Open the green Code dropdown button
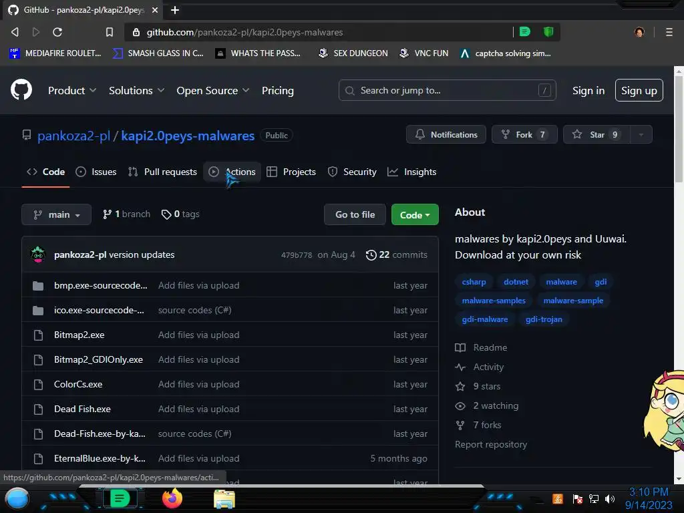 pyautogui.click(x=415, y=214)
